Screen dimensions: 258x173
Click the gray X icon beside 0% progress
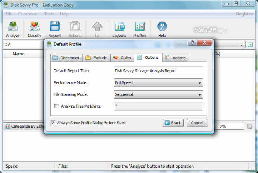[x=249, y=126]
